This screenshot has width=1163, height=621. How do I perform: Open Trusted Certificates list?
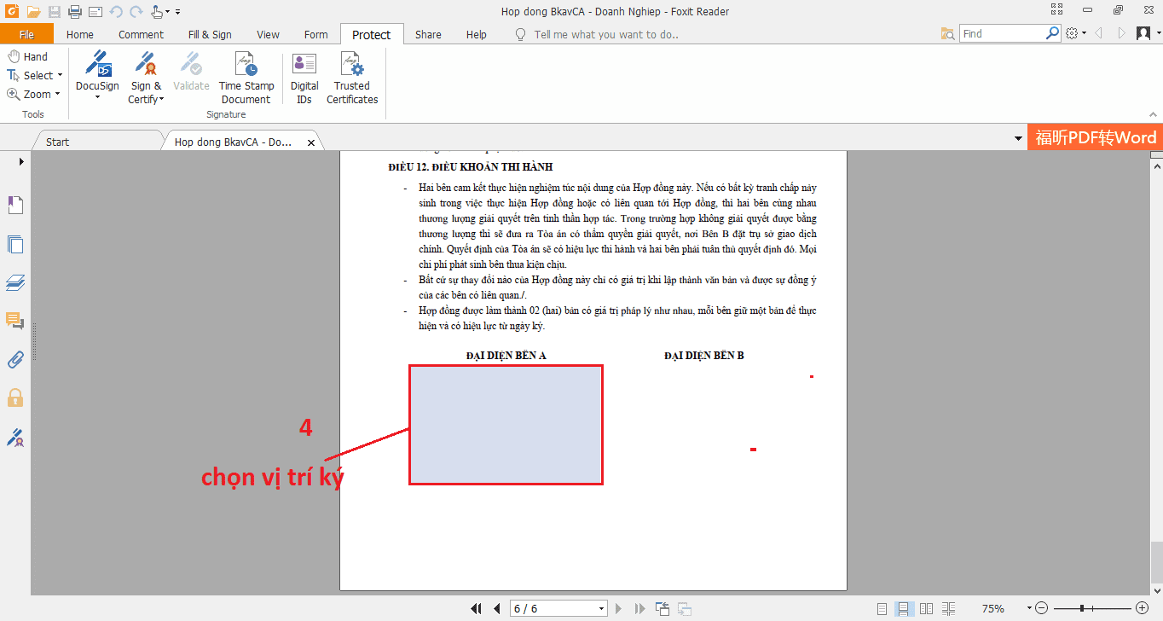pyautogui.click(x=352, y=78)
